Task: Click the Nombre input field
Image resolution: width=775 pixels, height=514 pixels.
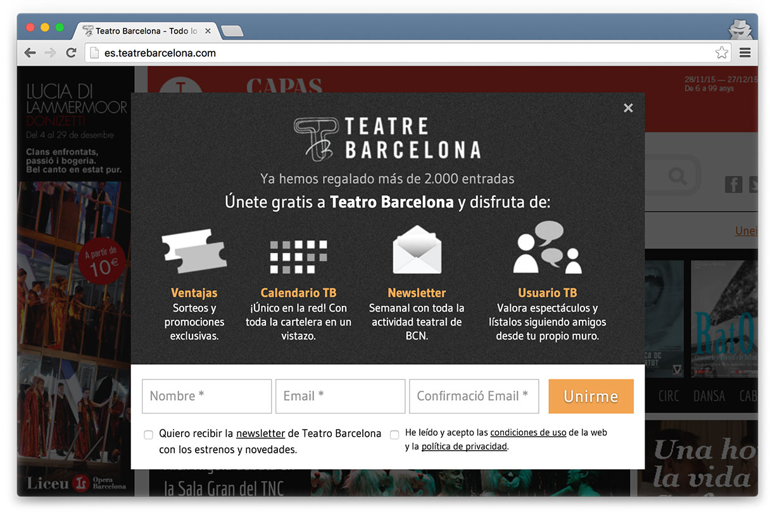Action: click(x=206, y=396)
